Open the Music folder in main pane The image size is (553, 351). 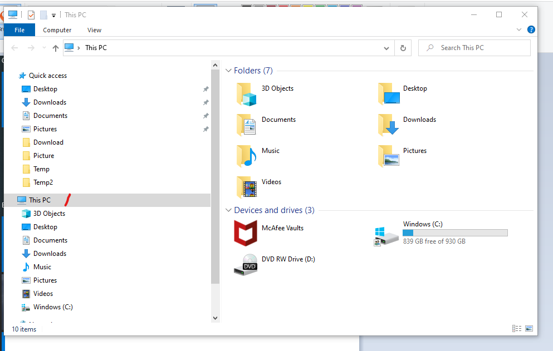pos(246,156)
